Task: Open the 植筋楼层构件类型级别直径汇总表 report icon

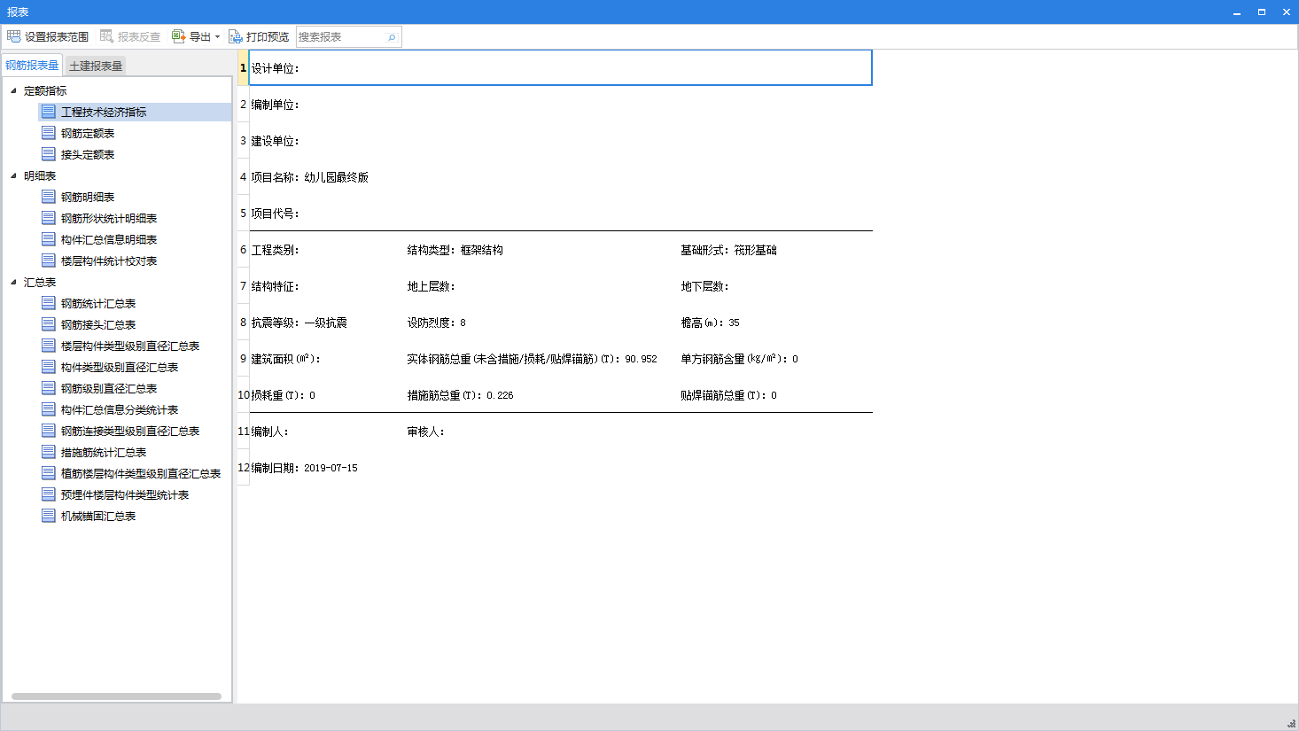Action: [49, 473]
